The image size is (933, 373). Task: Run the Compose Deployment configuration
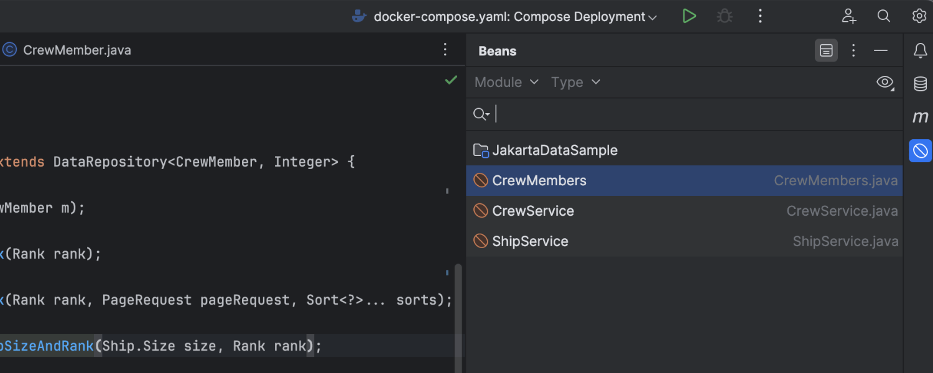[689, 16]
